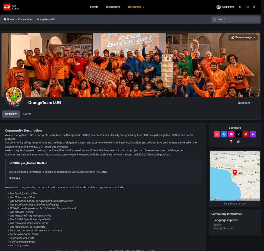
Task: Open OrangeTeam's Facebook link
Action: tap(224, 134)
